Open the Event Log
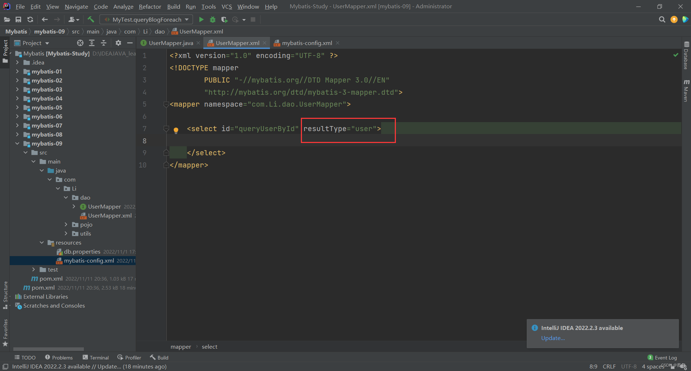 tap(662, 357)
